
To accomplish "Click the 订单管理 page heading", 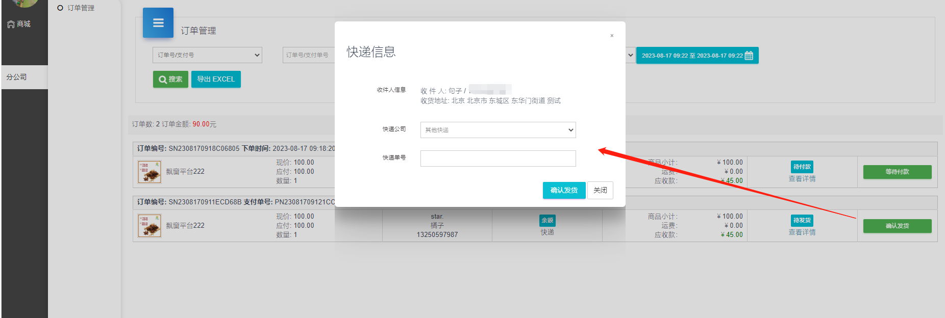I will pyautogui.click(x=198, y=31).
